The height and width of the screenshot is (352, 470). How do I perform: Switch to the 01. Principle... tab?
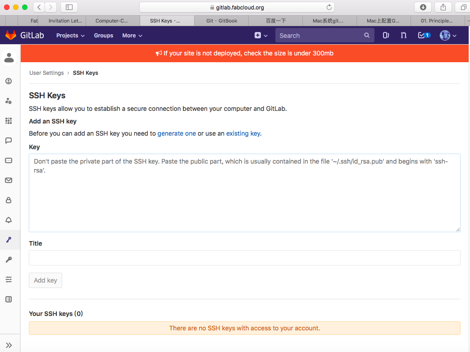pos(437,21)
